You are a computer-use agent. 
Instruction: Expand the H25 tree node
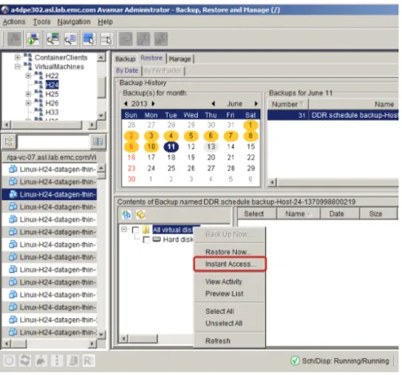(x=28, y=94)
